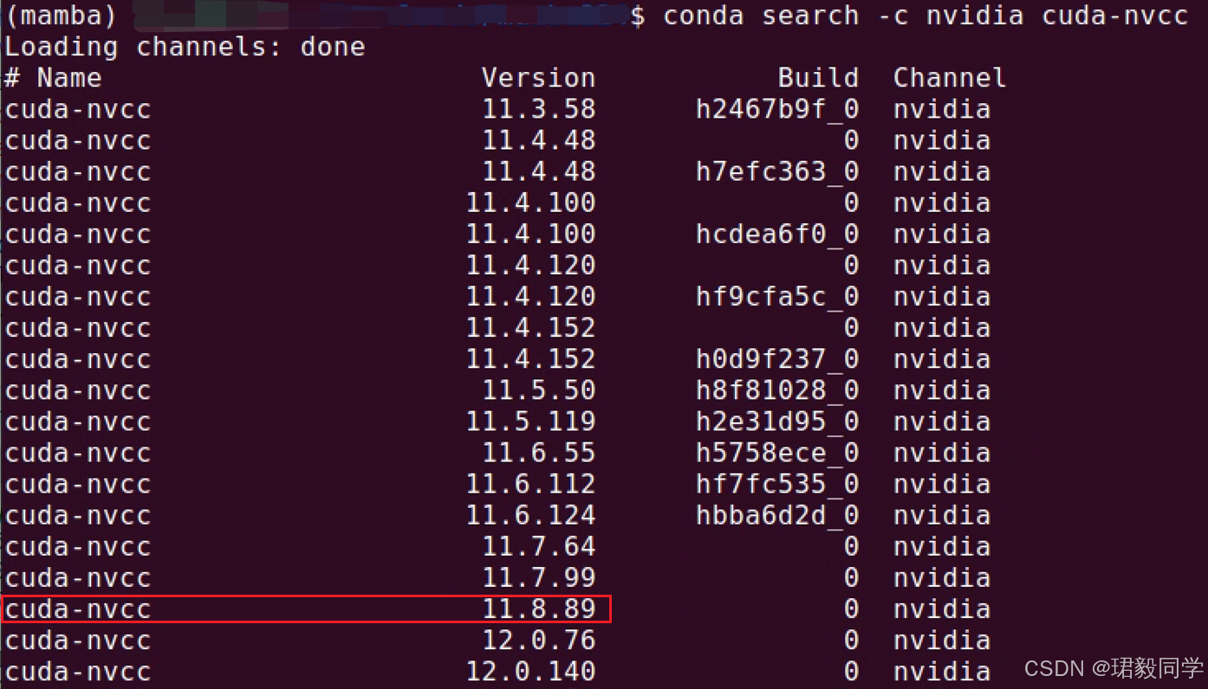Image resolution: width=1208 pixels, height=689 pixels.
Task: Click the build hash h8f81028_0
Action: click(x=776, y=390)
